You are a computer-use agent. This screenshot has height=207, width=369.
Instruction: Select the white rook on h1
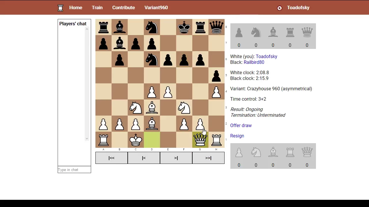(216, 140)
